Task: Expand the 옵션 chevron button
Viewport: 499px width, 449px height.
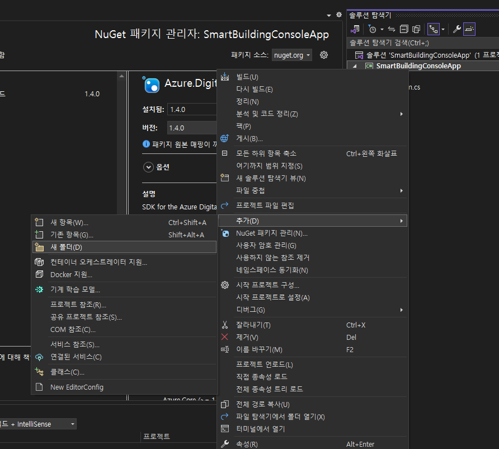Action: tap(148, 167)
